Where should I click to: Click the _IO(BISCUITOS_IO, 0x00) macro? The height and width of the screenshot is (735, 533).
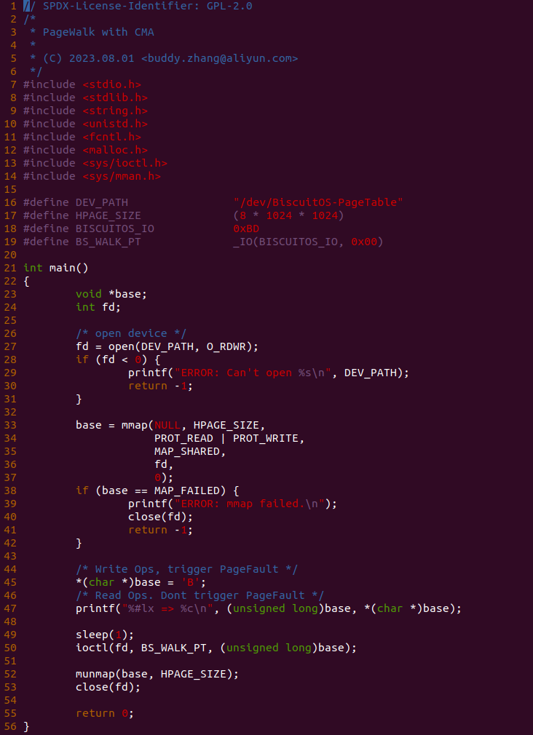308,242
